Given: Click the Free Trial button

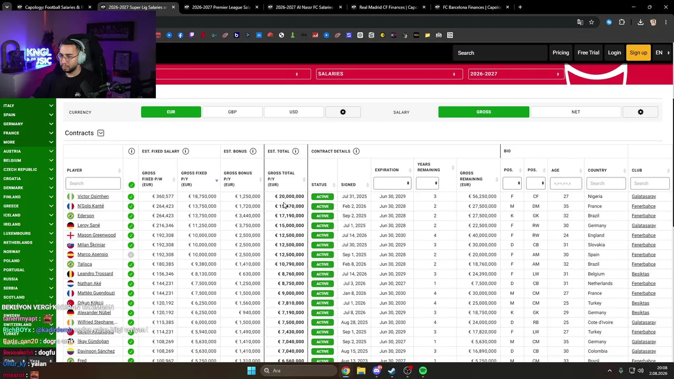Looking at the screenshot, I should pos(588,53).
